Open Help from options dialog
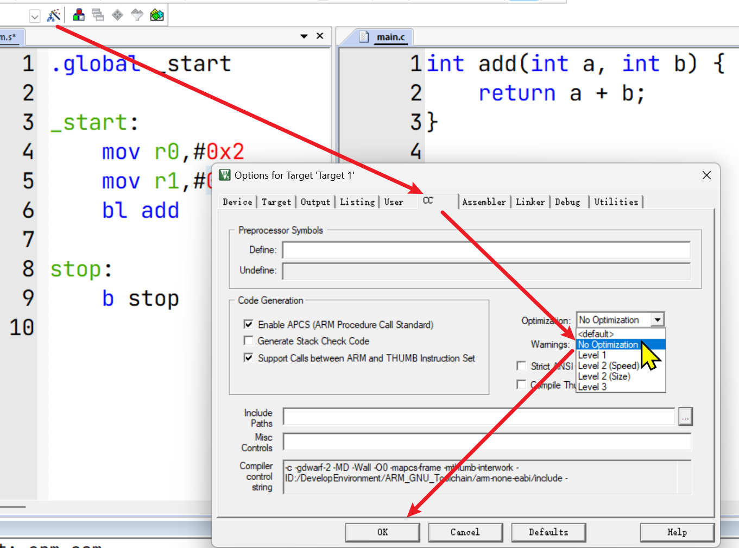Screen dimensions: 739x548 [677, 532]
